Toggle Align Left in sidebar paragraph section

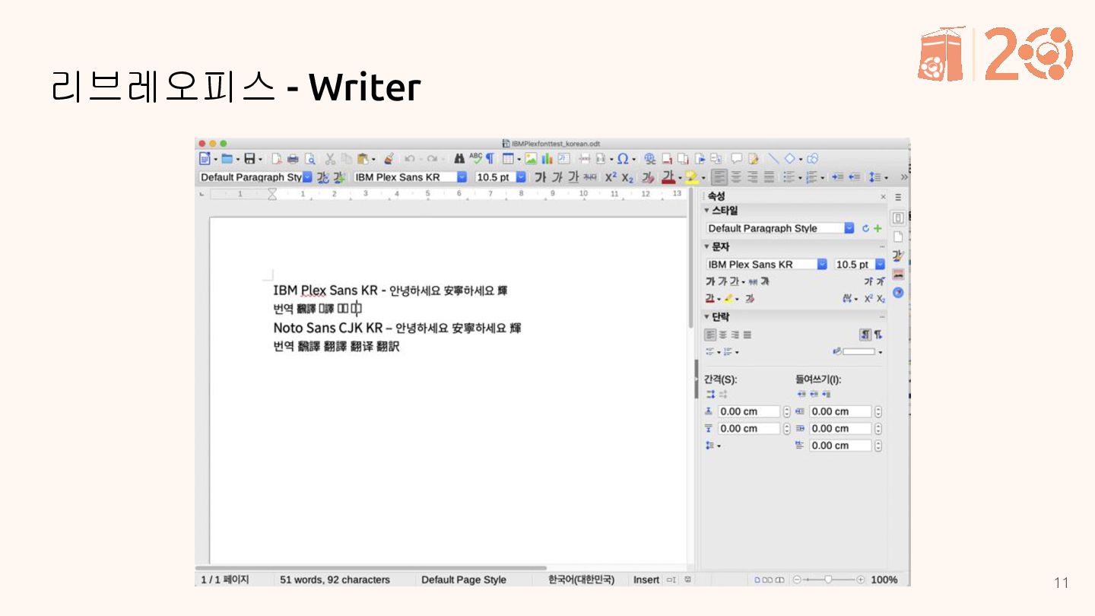point(710,335)
